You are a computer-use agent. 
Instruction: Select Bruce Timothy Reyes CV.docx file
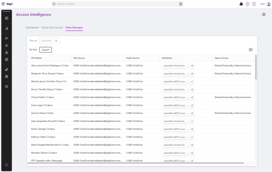(47, 90)
